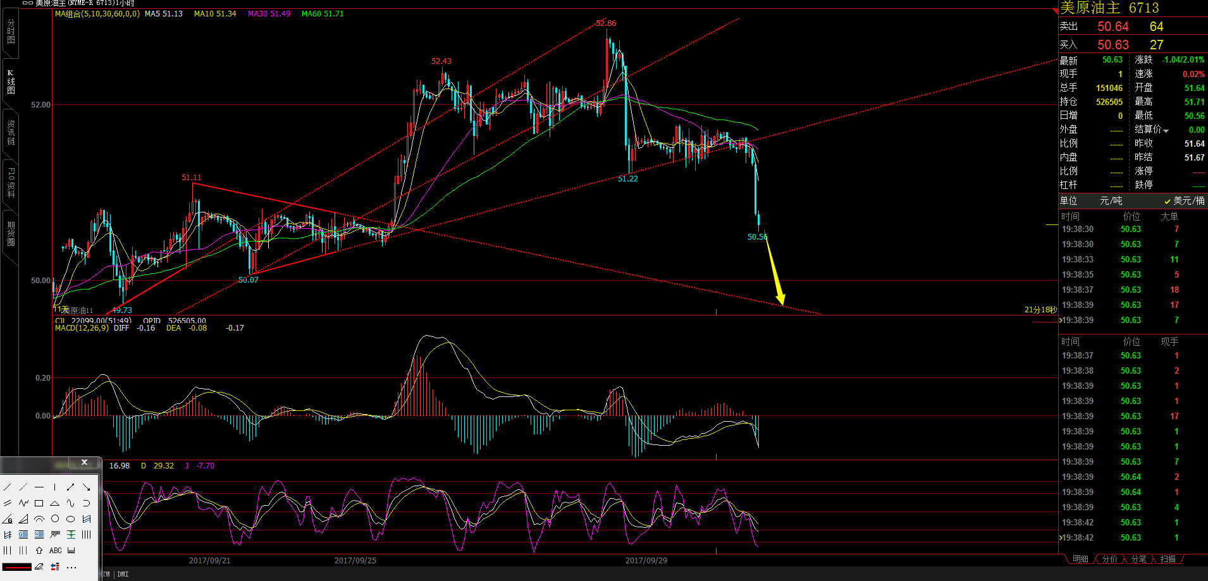Image resolution: width=1208 pixels, height=581 pixels.
Task: Click the DMI indicator button
Action: 123,575
